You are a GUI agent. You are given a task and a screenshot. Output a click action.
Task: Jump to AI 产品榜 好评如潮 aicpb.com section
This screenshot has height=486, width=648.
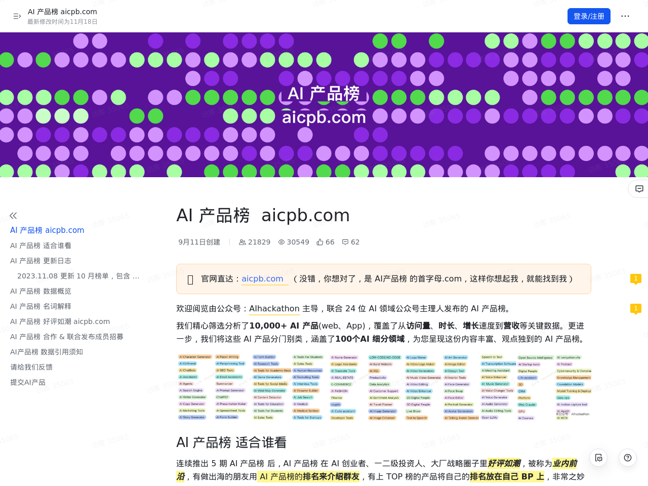[x=60, y=321]
